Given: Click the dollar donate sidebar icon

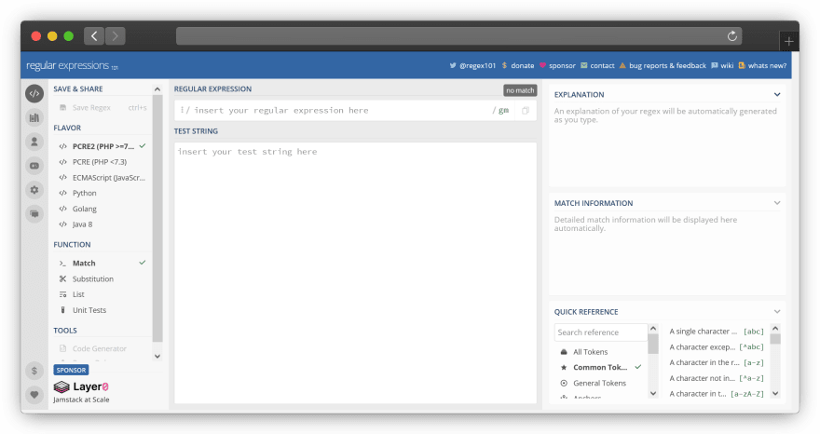Looking at the screenshot, I should tap(34, 371).
